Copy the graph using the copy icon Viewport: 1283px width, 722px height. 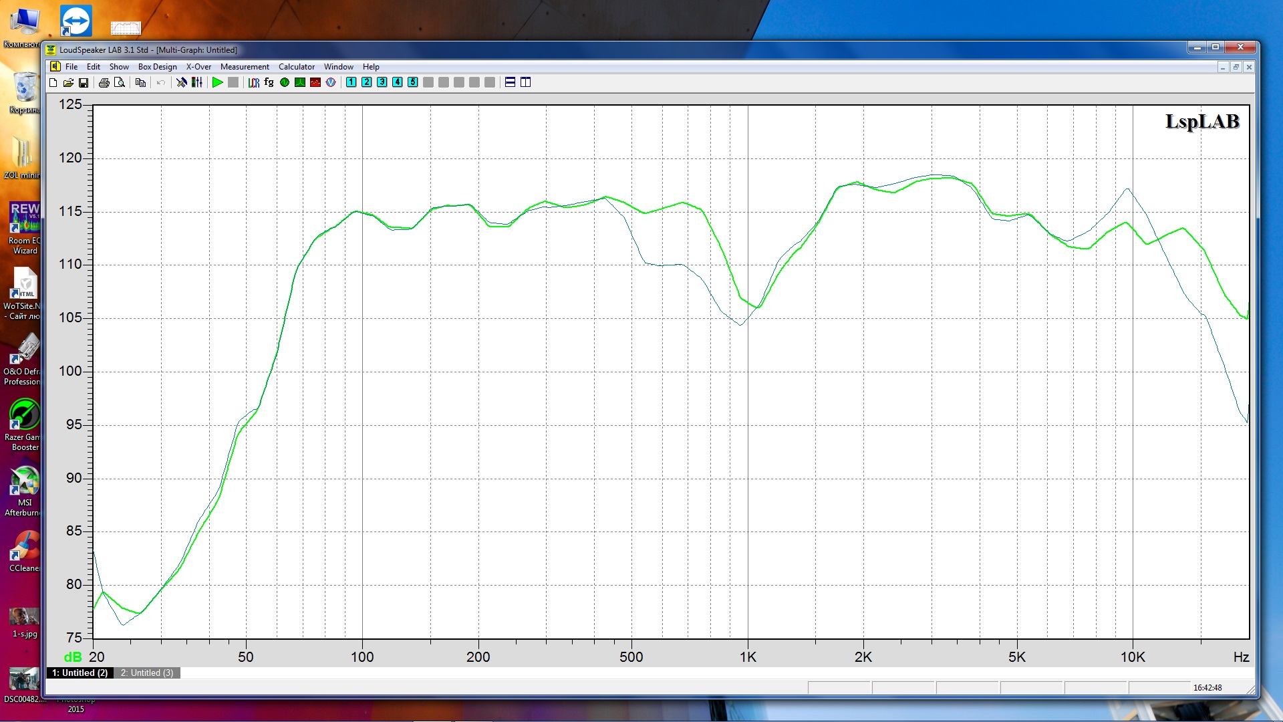tap(140, 82)
